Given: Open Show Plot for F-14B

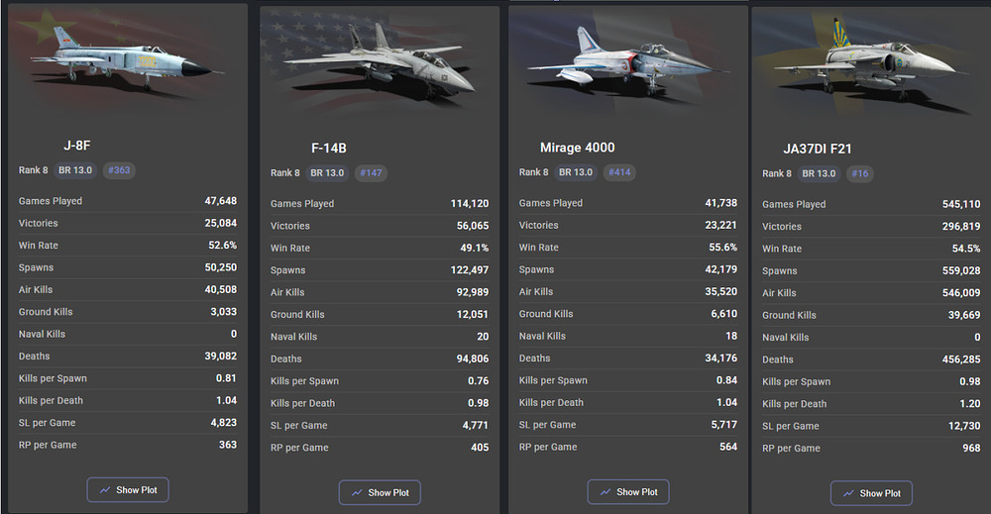Looking at the screenshot, I should (380, 492).
